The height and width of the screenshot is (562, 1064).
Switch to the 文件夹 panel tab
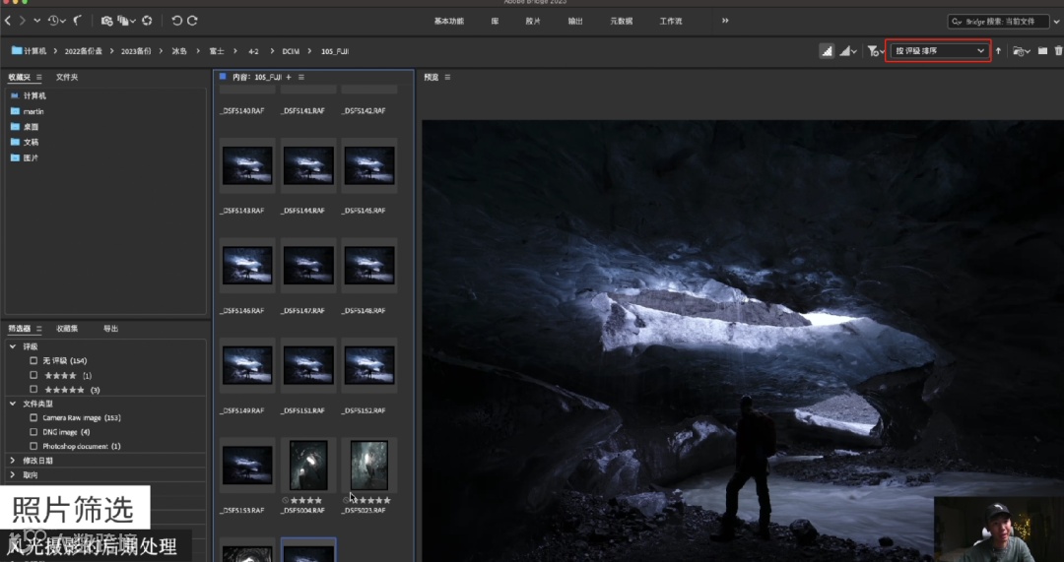(x=66, y=77)
